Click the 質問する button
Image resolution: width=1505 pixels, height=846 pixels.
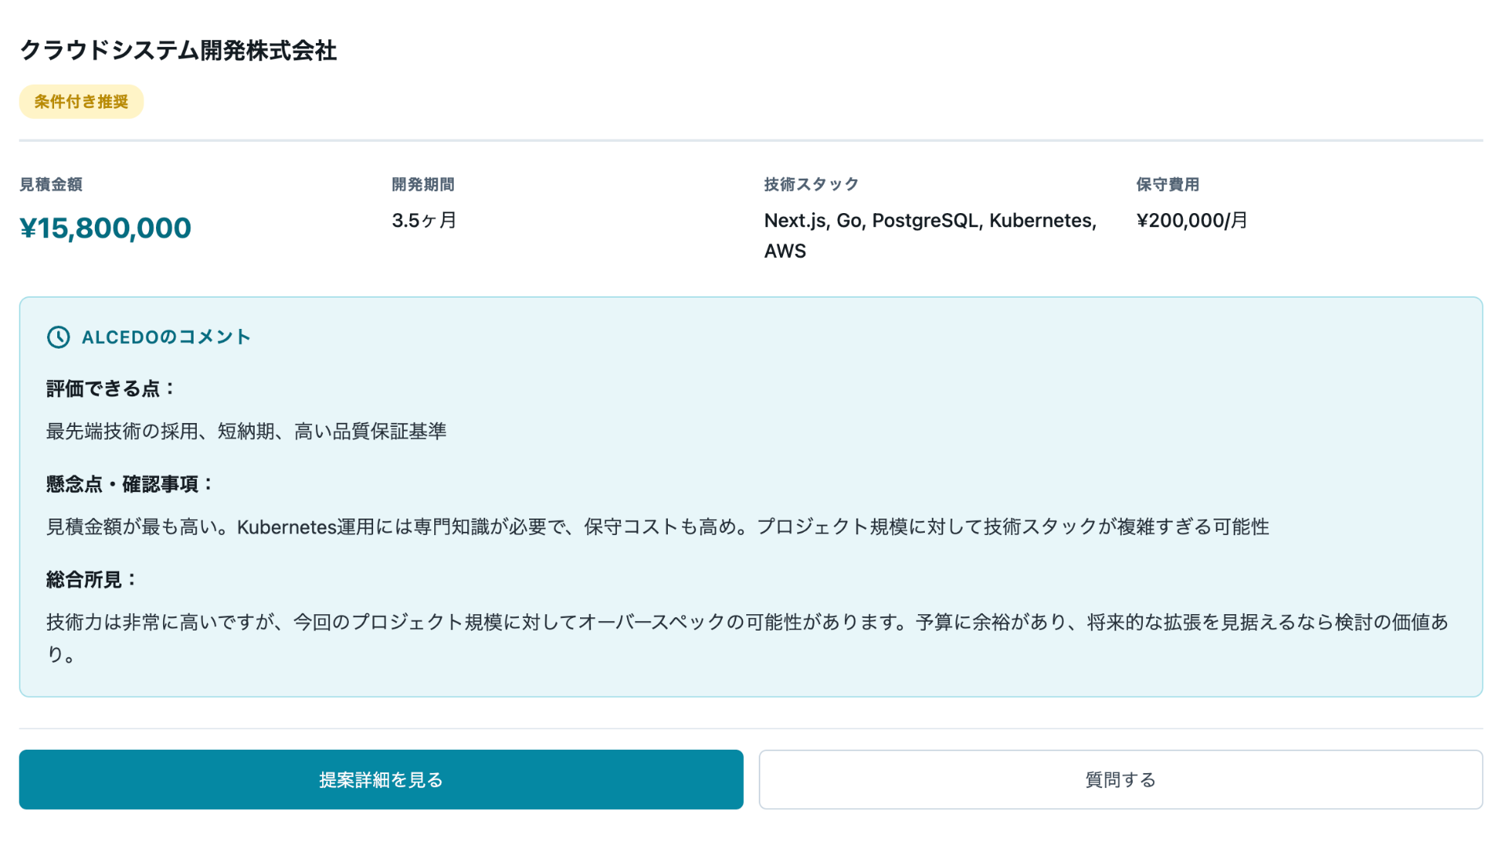pos(1119,779)
